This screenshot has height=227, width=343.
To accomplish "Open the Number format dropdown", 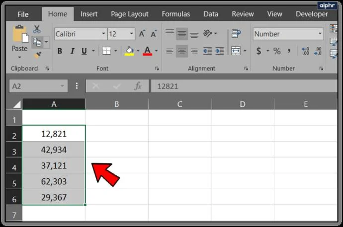I will (288, 34).
